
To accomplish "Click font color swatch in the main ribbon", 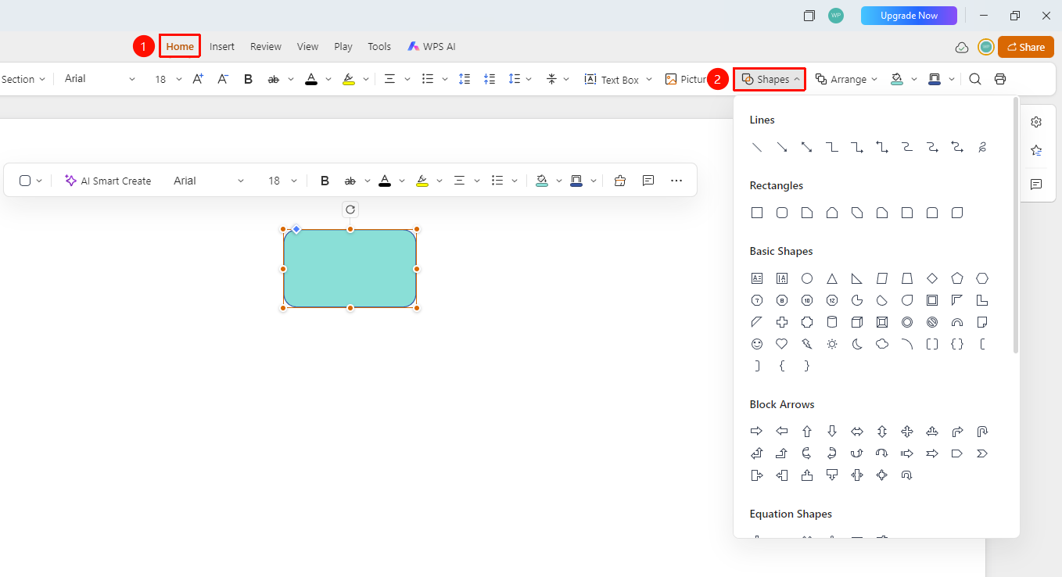I will click(x=311, y=79).
